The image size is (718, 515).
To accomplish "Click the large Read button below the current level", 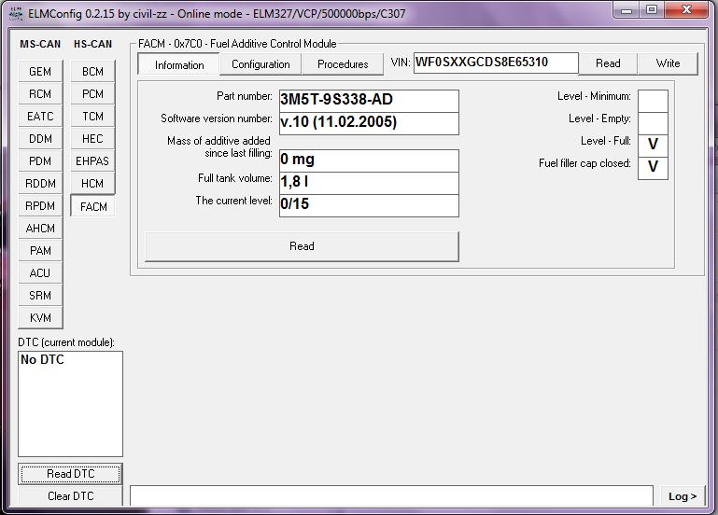I will click(x=302, y=246).
